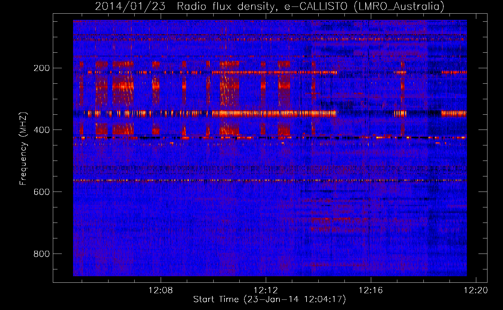Click the plot title '2014/01/23 Radio flux density'
Image resolution: width=503 pixels, height=310 pixels.
tap(270, 6)
